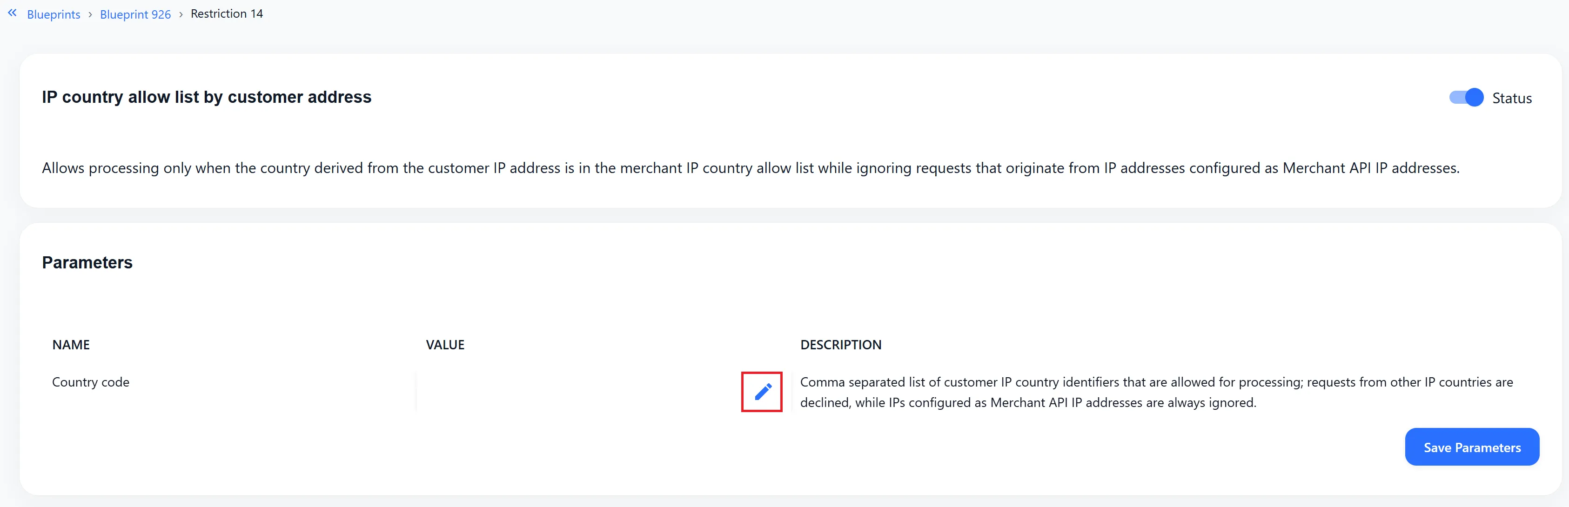Click the double-chevron back icon
Viewport: 1569px width, 507px height.
point(12,13)
